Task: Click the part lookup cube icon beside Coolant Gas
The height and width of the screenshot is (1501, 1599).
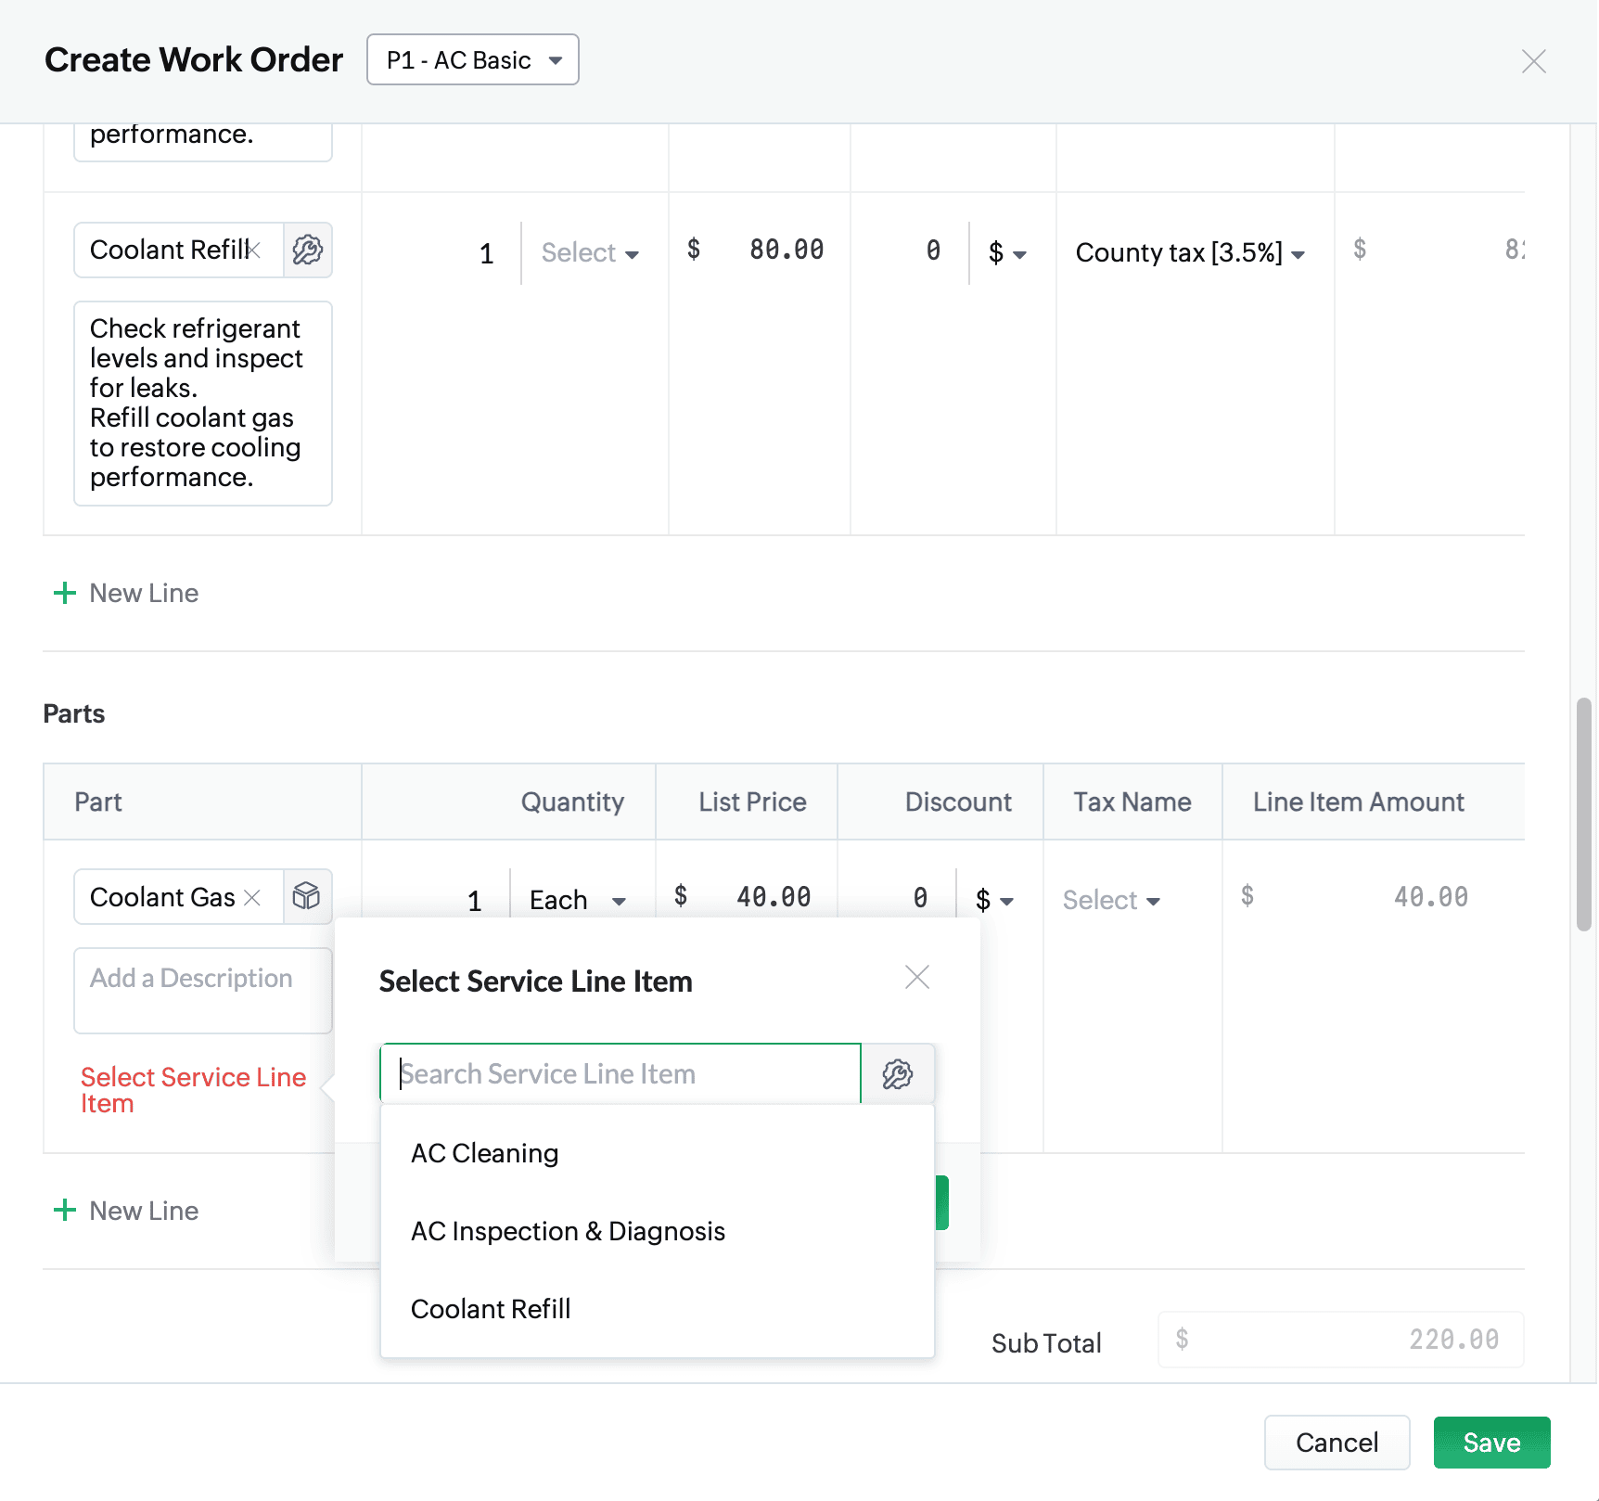Action: coord(307,897)
